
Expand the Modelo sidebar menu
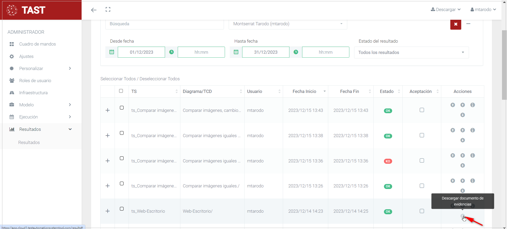coord(26,105)
